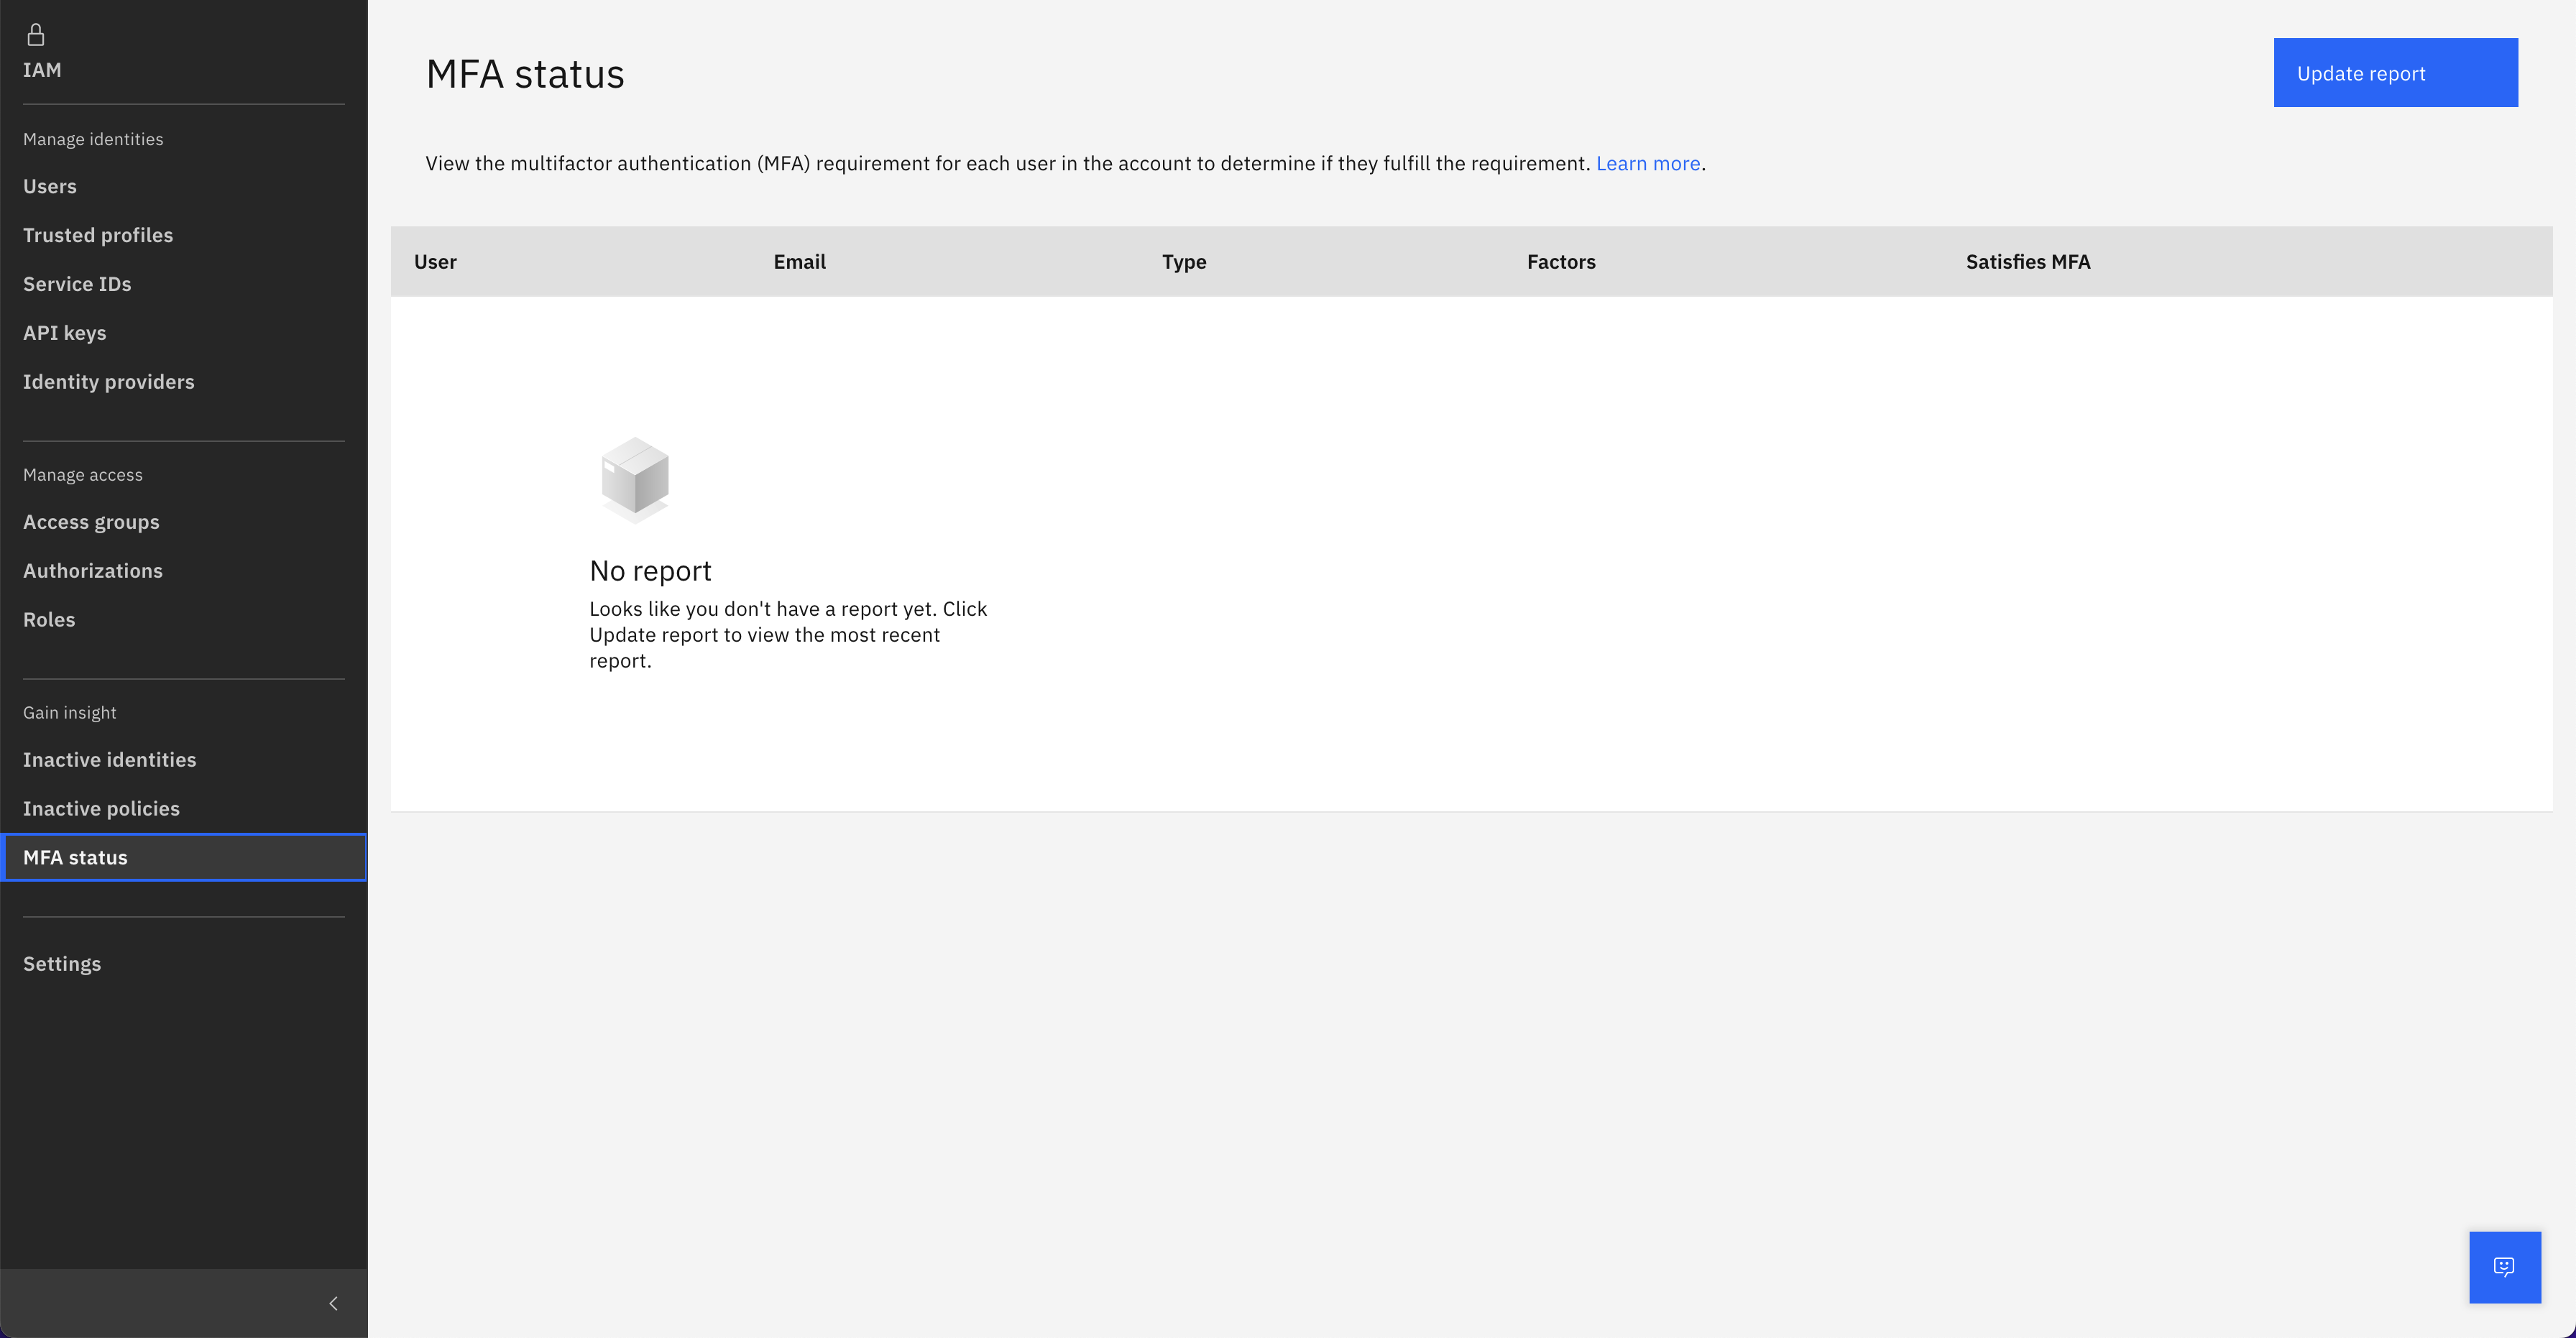Open the API keys section

point(65,332)
